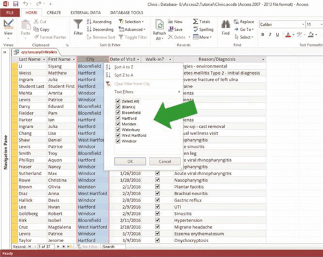Viewport: 323px width, 257px height.
Task: Uncheck the Windsor filter checkbox
Action: point(118,141)
